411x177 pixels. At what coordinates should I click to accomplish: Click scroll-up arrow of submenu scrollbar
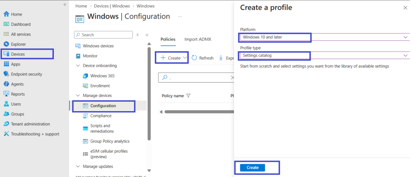pyautogui.click(x=149, y=44)
